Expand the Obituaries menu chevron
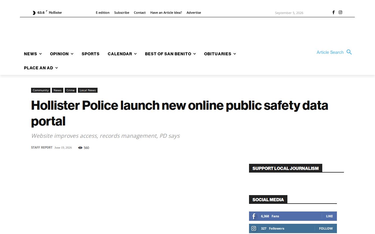 pos(235,54)
